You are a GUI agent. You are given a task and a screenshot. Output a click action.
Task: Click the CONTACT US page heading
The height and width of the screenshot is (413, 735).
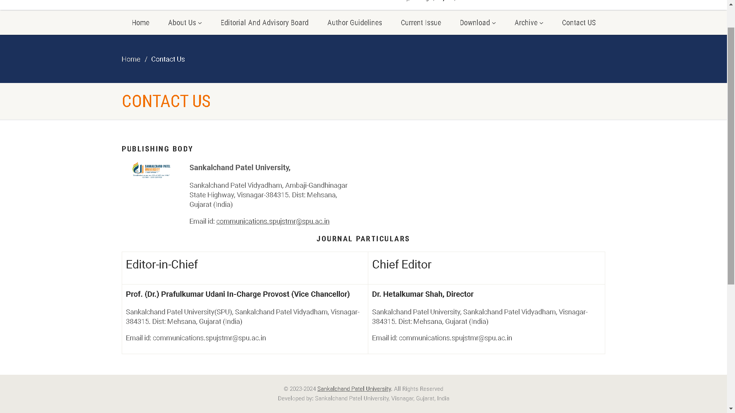(x=166, y=101)
